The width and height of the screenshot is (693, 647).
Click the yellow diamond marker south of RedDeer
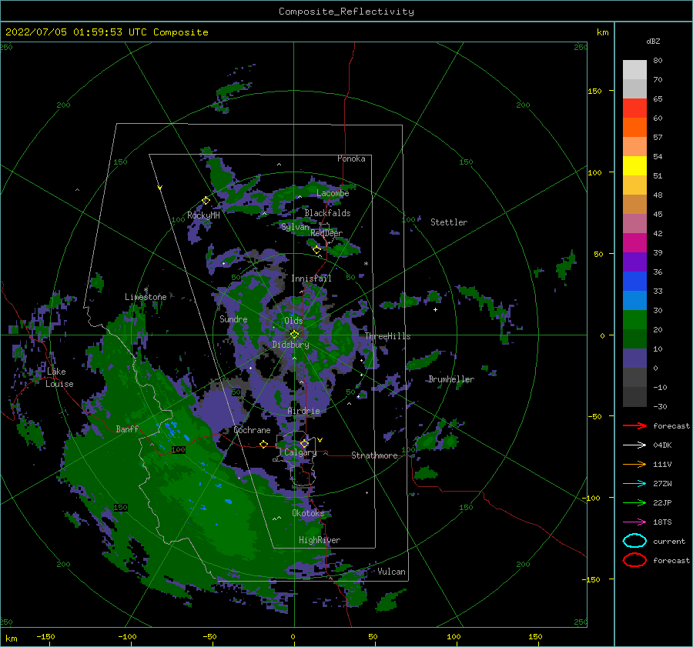317,250
